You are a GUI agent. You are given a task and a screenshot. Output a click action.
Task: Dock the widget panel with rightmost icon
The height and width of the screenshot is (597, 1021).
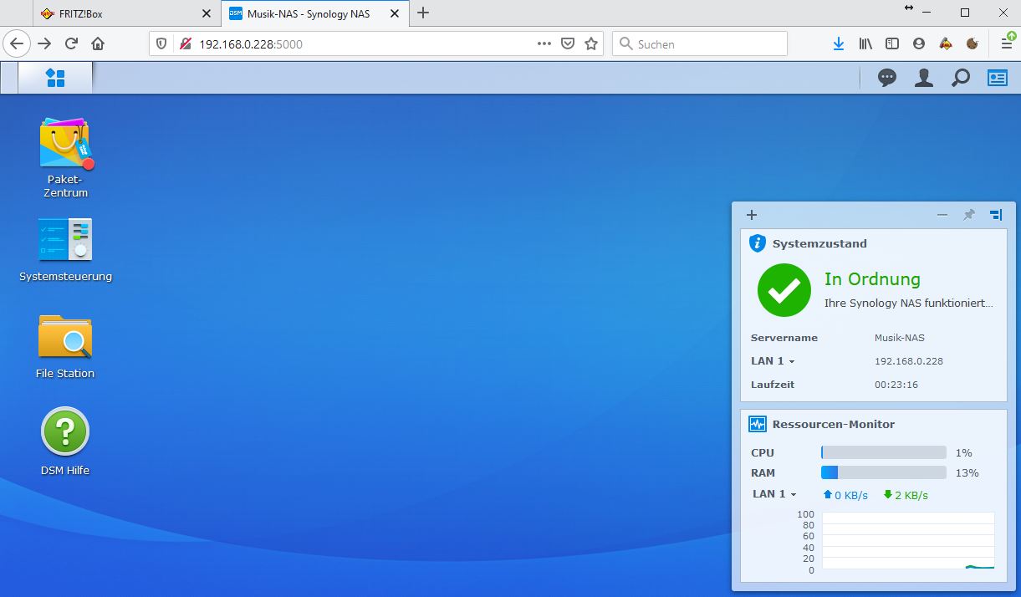click(x=996, y=215)
